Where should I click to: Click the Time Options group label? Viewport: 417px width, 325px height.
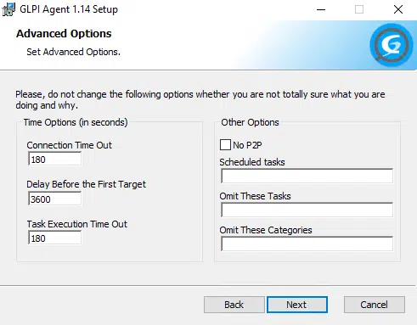[76, 122]
